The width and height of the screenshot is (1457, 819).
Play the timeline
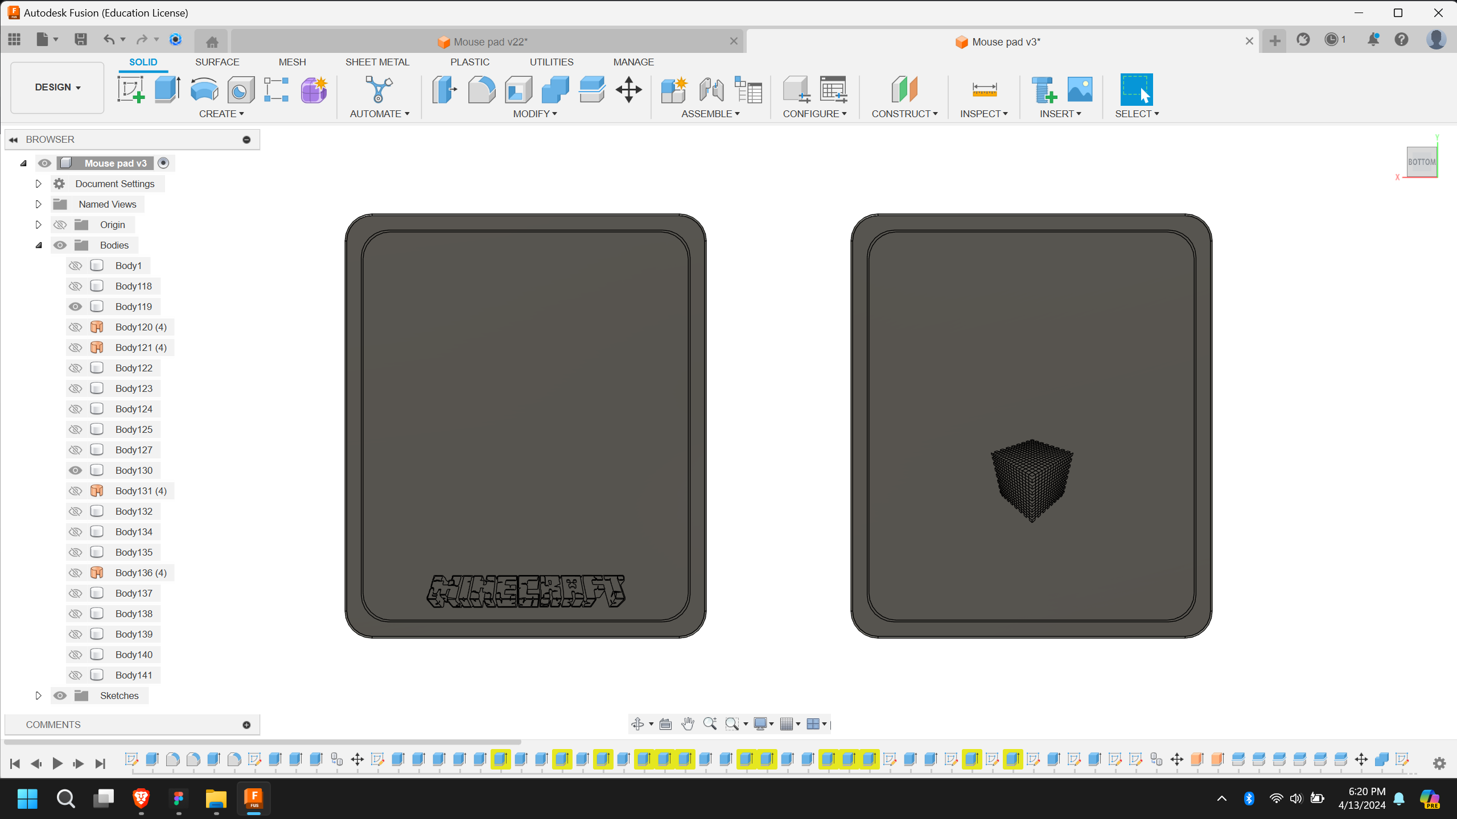pyautogui.click(x=57, y=763)
